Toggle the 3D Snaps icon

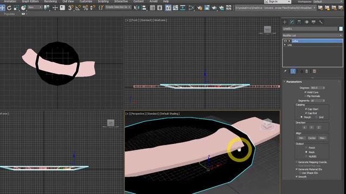pyautogui.click(x=71, y=8)
